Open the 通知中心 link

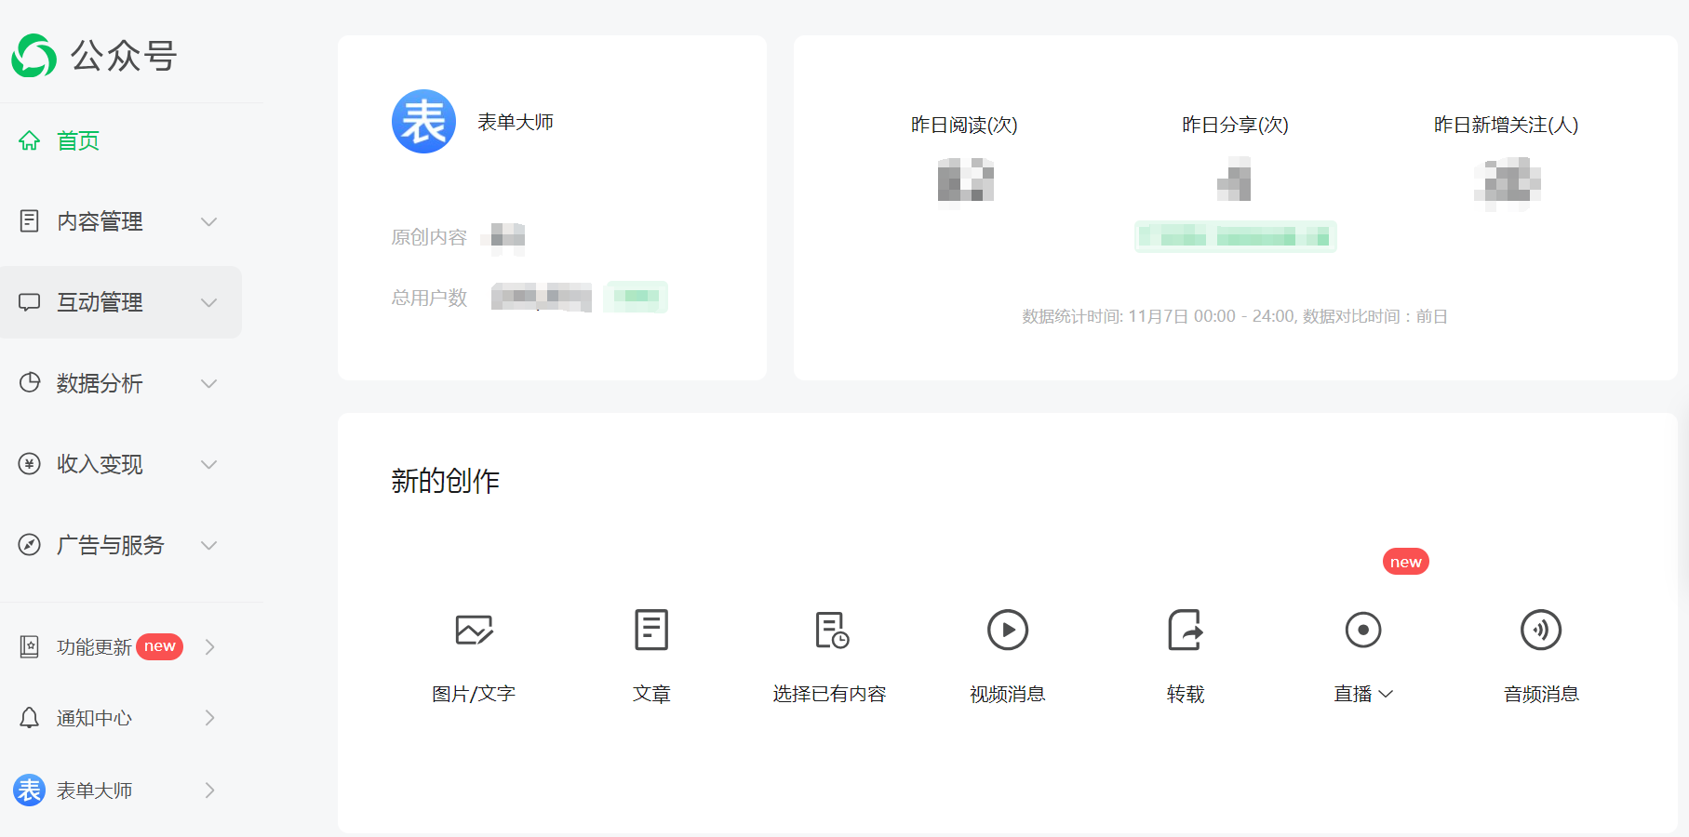coord(94,718)
